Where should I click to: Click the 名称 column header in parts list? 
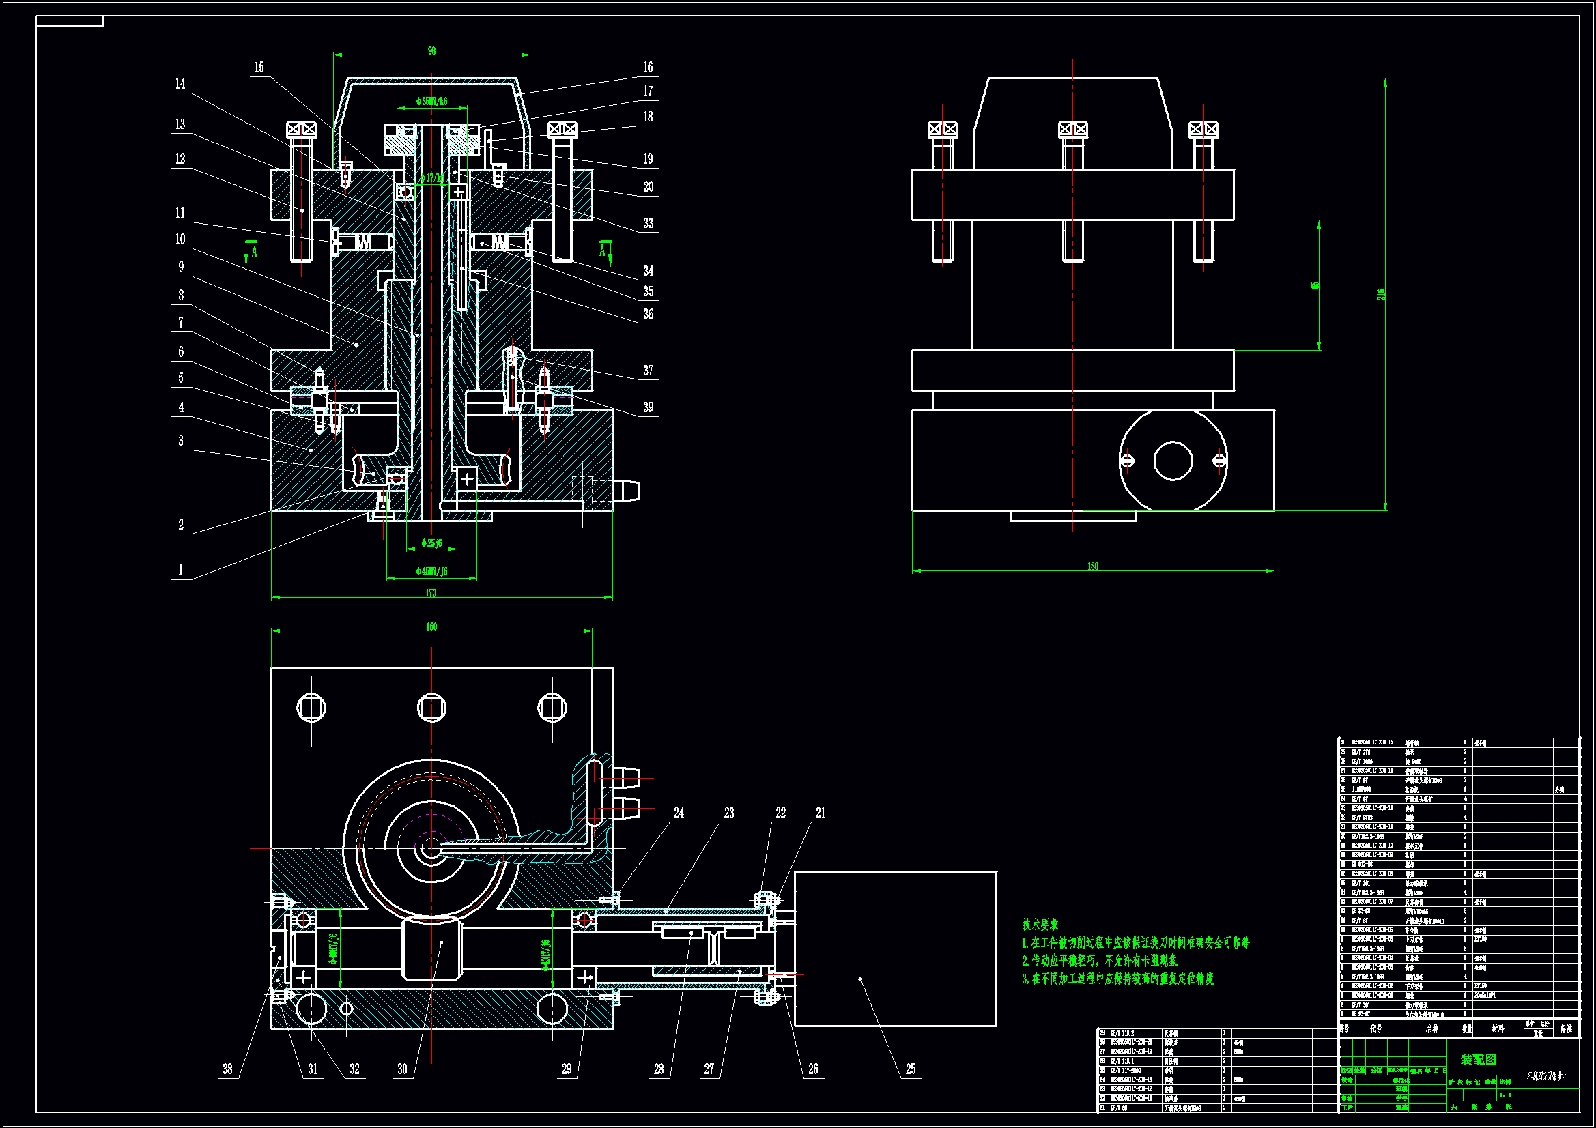[1432, 1028]
